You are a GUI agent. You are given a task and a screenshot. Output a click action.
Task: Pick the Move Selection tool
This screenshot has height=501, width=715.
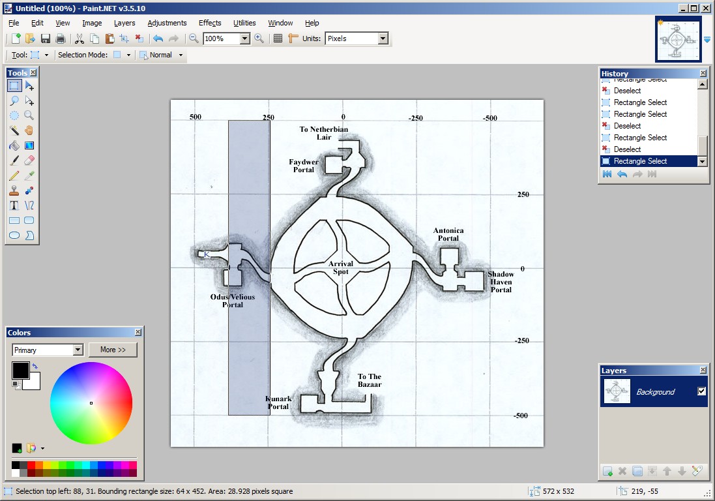29,101
